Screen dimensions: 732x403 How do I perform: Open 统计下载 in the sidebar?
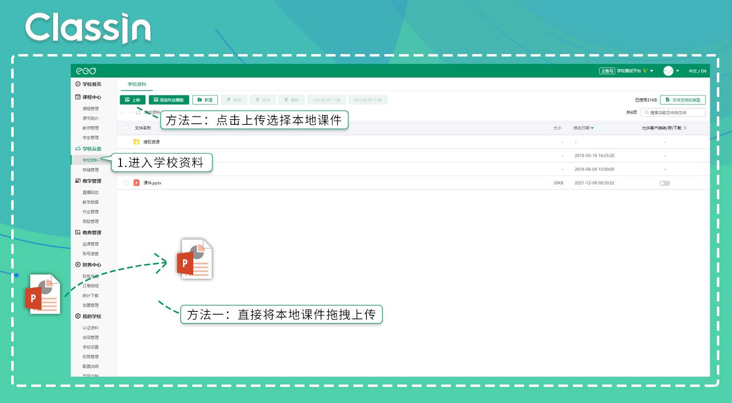(x=91, y=296)
